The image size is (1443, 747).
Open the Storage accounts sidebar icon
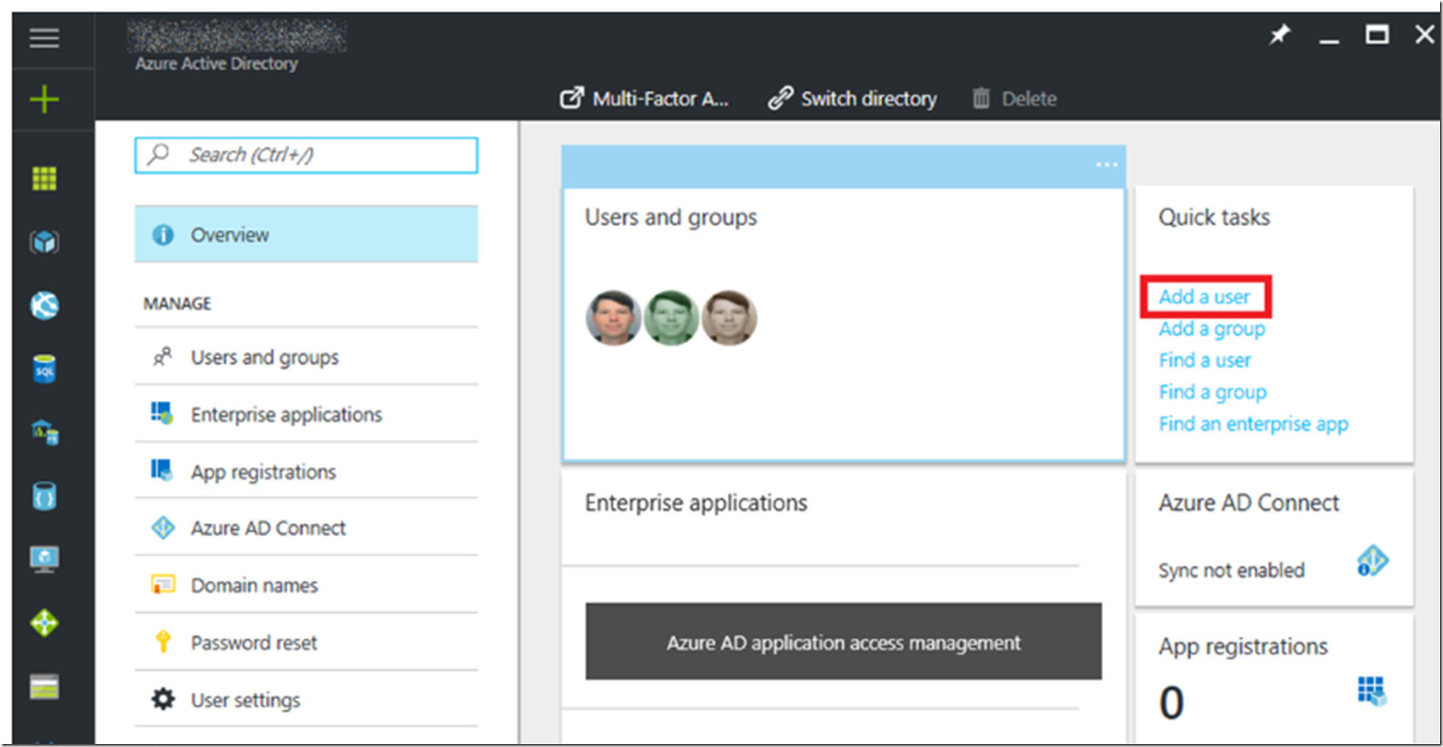pyautogui.click(x=44, y=687)
